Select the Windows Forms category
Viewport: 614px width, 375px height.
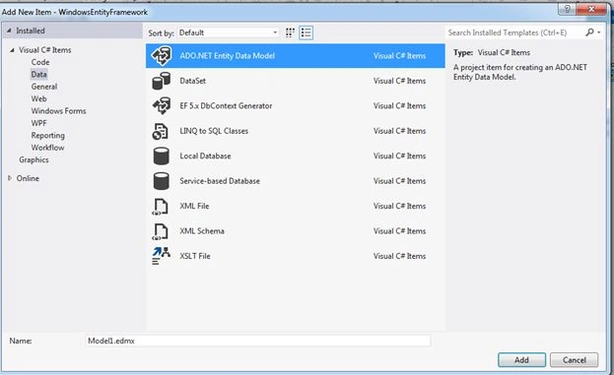[59, 111]
